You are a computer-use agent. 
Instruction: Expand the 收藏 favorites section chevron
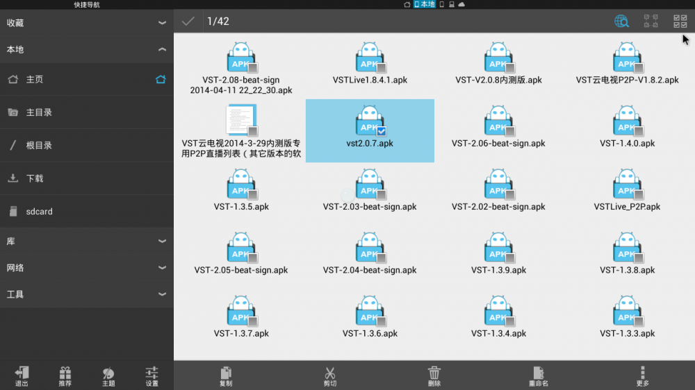[x=162, y=23]
